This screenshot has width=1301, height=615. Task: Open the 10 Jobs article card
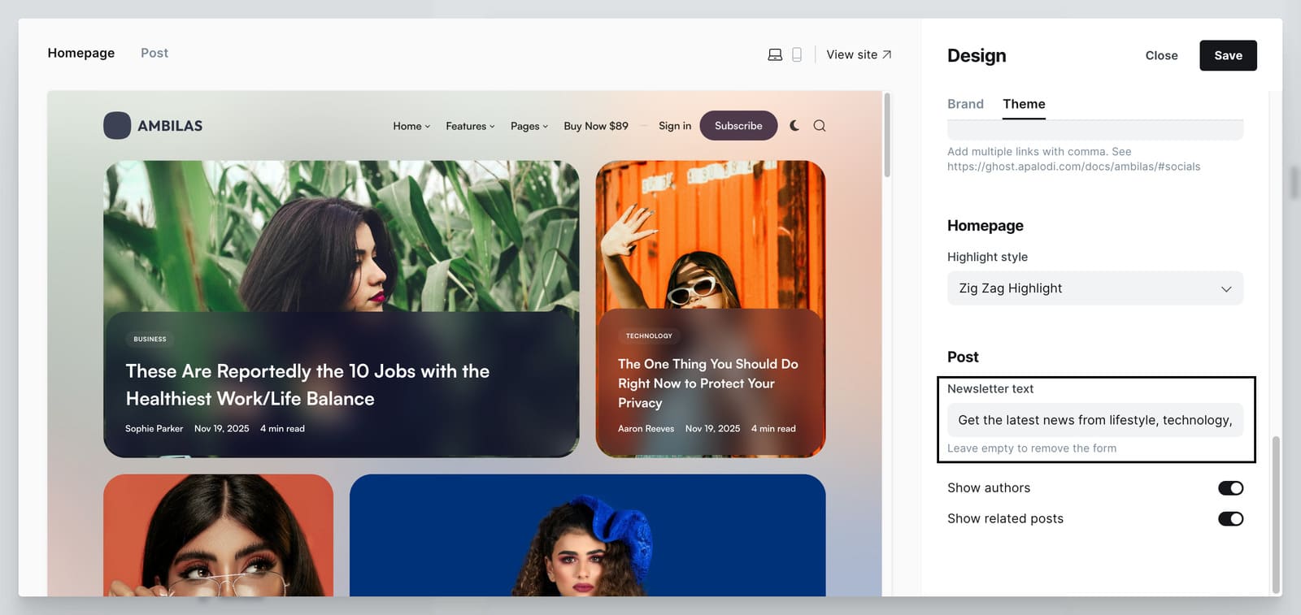click(x=307, y=384)
